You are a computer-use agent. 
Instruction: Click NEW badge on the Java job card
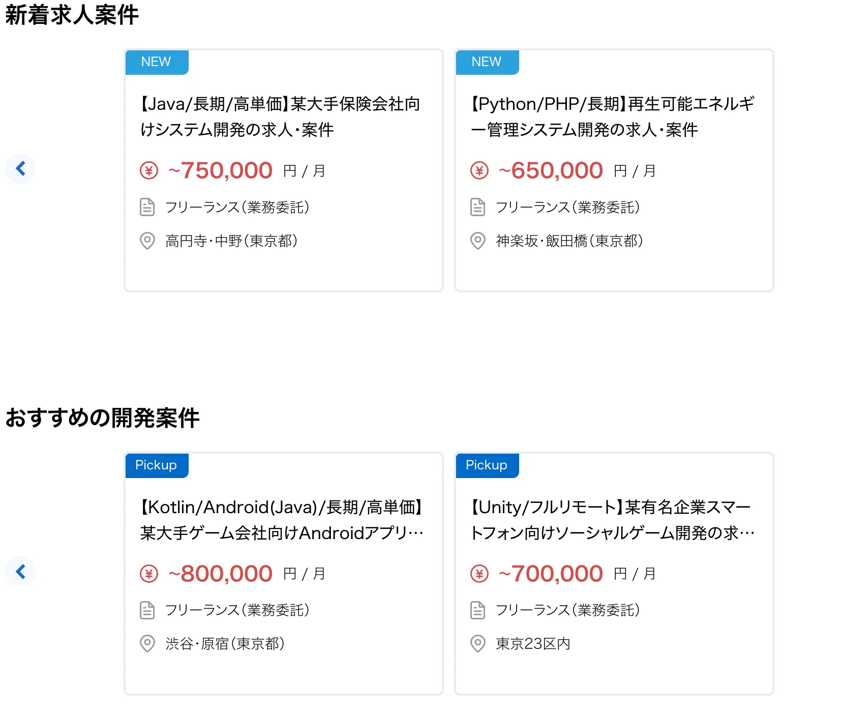[157, 62]
